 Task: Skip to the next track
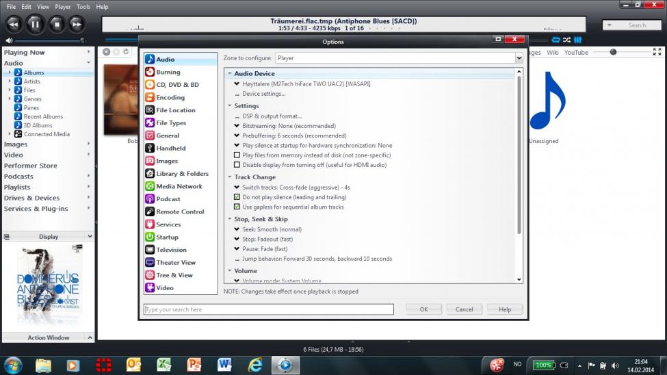[77, 25]
